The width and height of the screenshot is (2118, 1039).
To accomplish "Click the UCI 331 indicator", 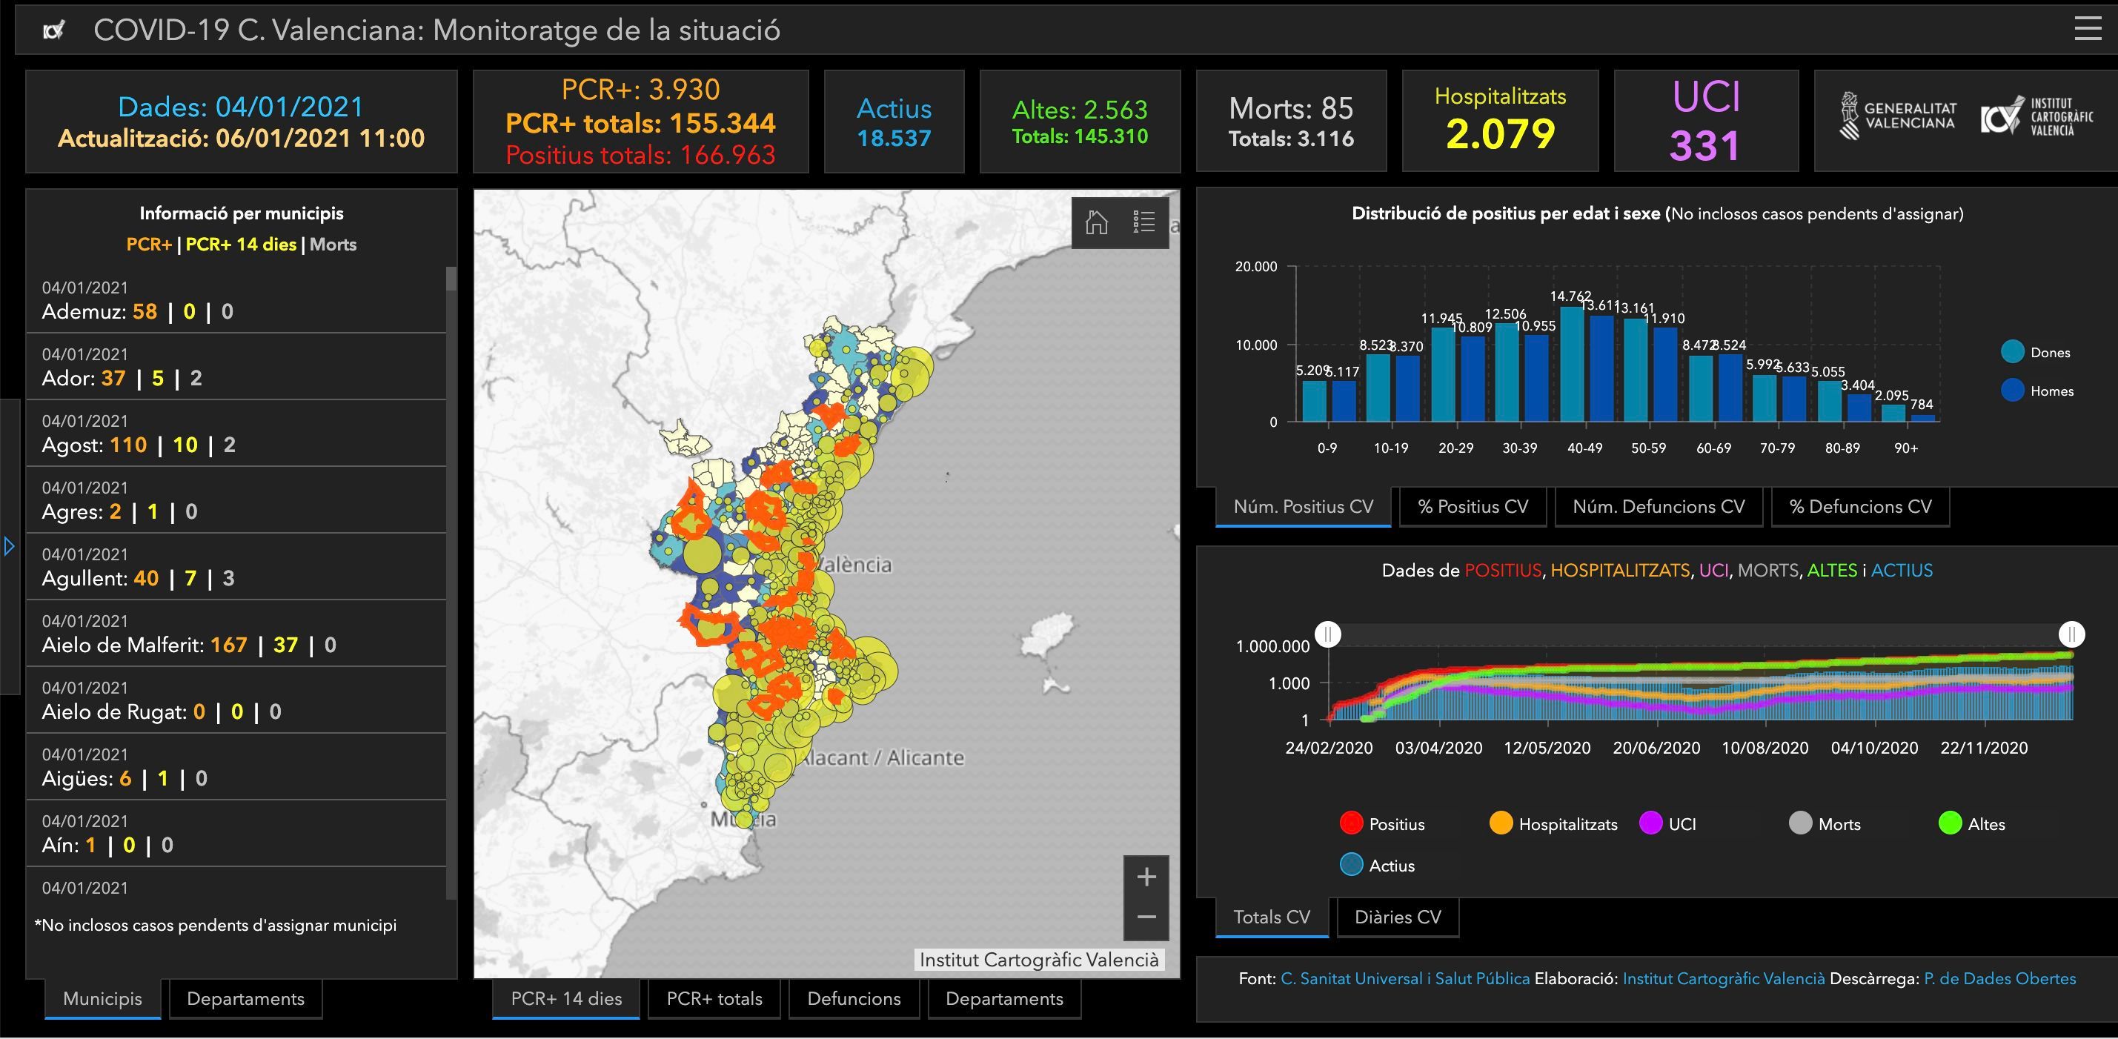I will pos(1706,121).
